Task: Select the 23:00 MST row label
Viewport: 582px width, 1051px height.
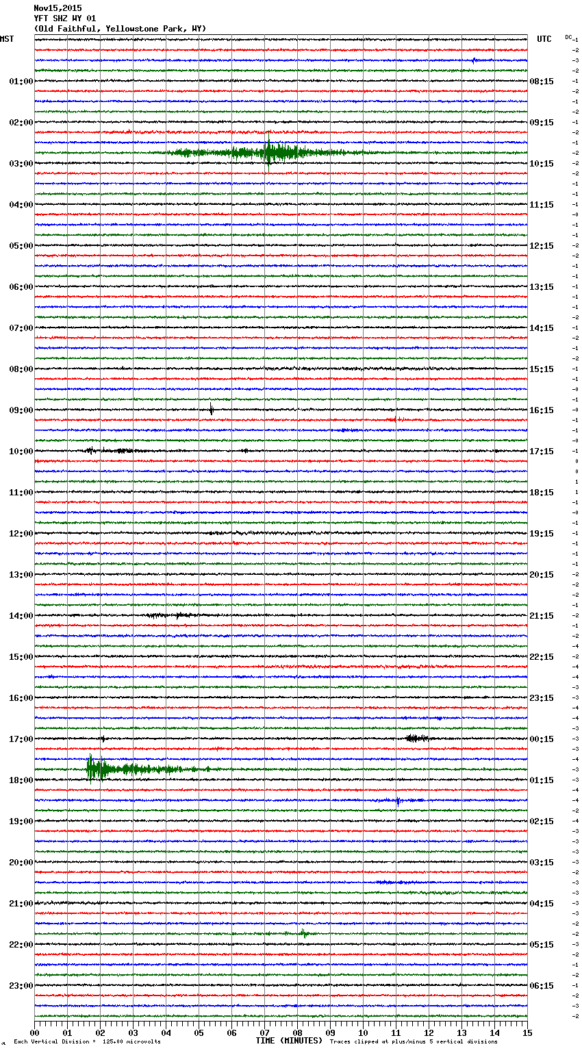Action: (x=21, y=986)
